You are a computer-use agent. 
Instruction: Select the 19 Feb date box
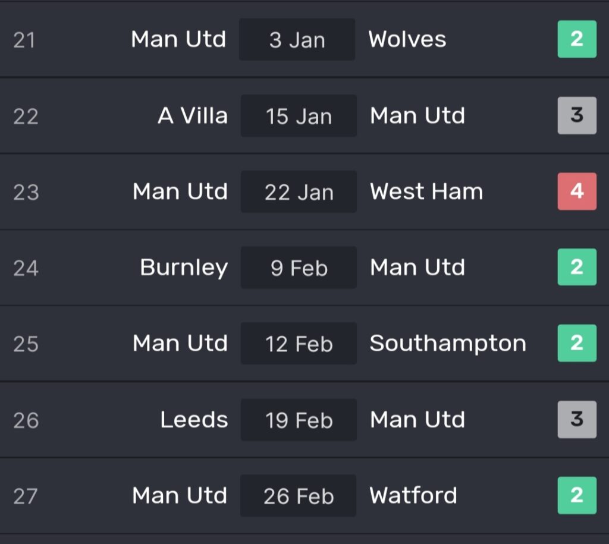point(299,420)
